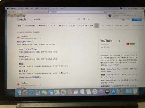The width and height of the screenshot is (145, 108).
Task: Open Reminders from the Dock
Action: (x=82, y=92)
